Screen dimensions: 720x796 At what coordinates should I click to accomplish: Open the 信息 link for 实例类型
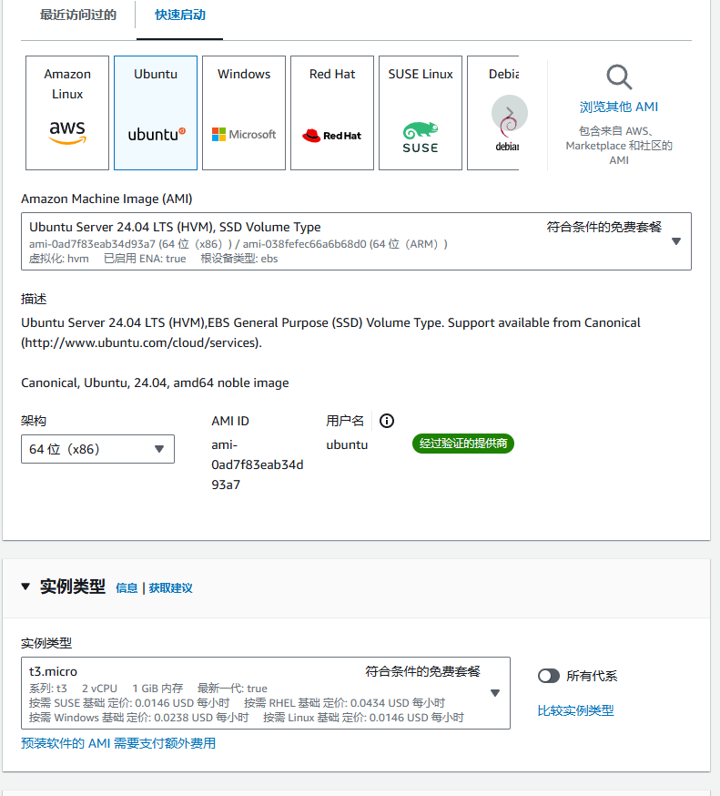click(x=127, y=587)
